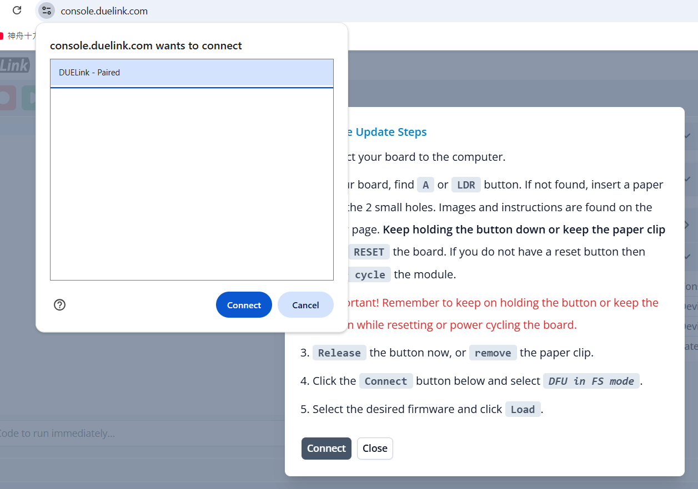Focus the 'Code to run immediately' input
Image resolution: width=698 pixels, height=489 pixels.
point(139,433)
